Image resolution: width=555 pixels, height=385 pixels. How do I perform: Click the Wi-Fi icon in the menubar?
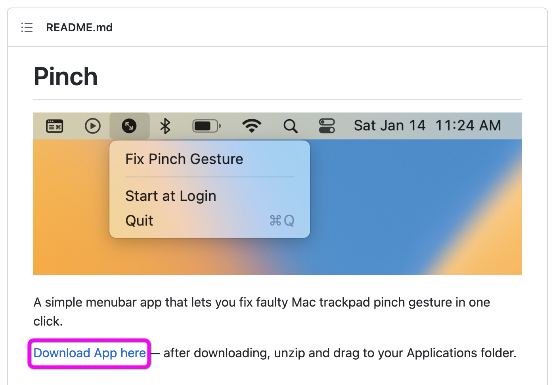(252, 126)
